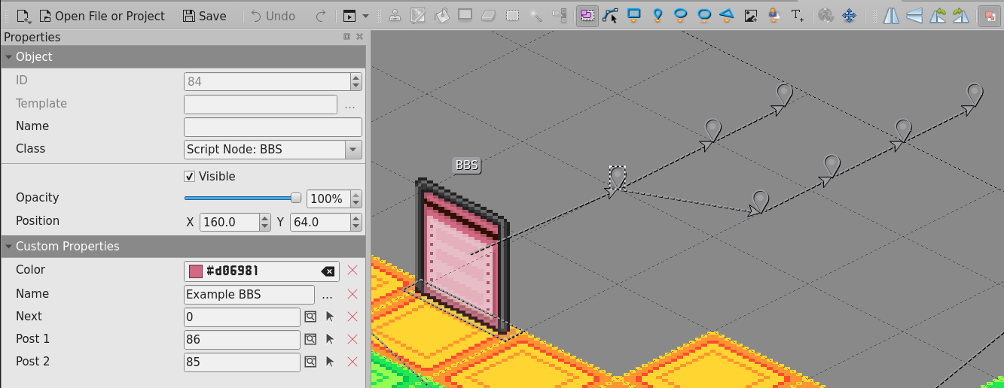Select the Insert Polygon tool
This screenshot has width=1004, height=388.
coord(727,16)
